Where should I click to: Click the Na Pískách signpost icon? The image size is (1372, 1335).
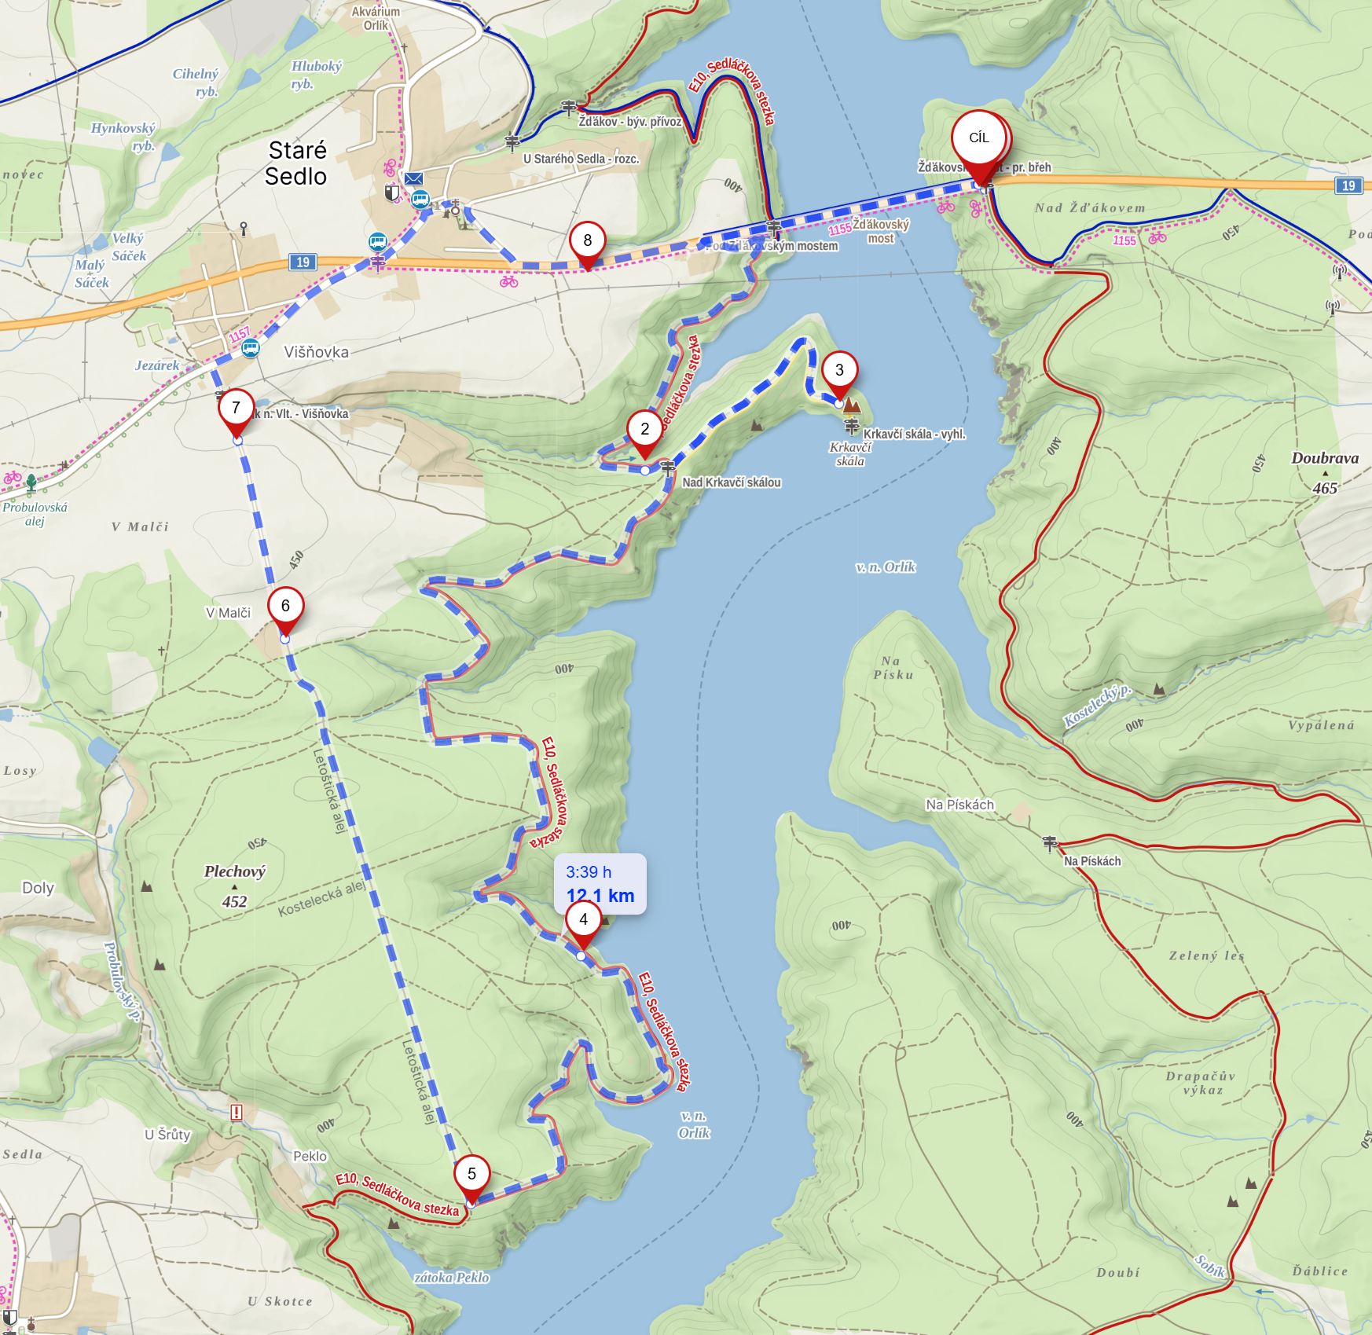(x=1050, y=844)
